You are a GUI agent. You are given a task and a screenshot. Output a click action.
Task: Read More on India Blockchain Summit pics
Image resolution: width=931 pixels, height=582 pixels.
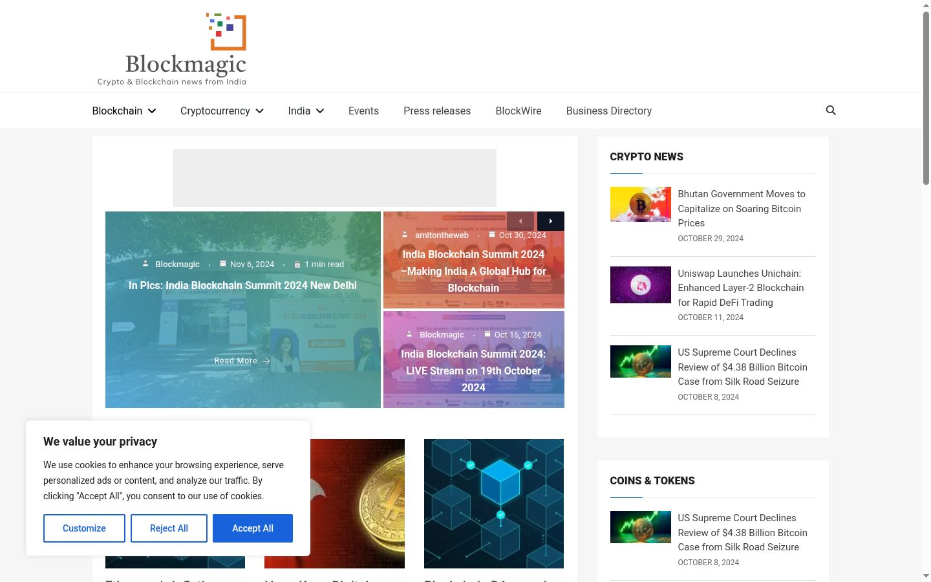point(242,361)
